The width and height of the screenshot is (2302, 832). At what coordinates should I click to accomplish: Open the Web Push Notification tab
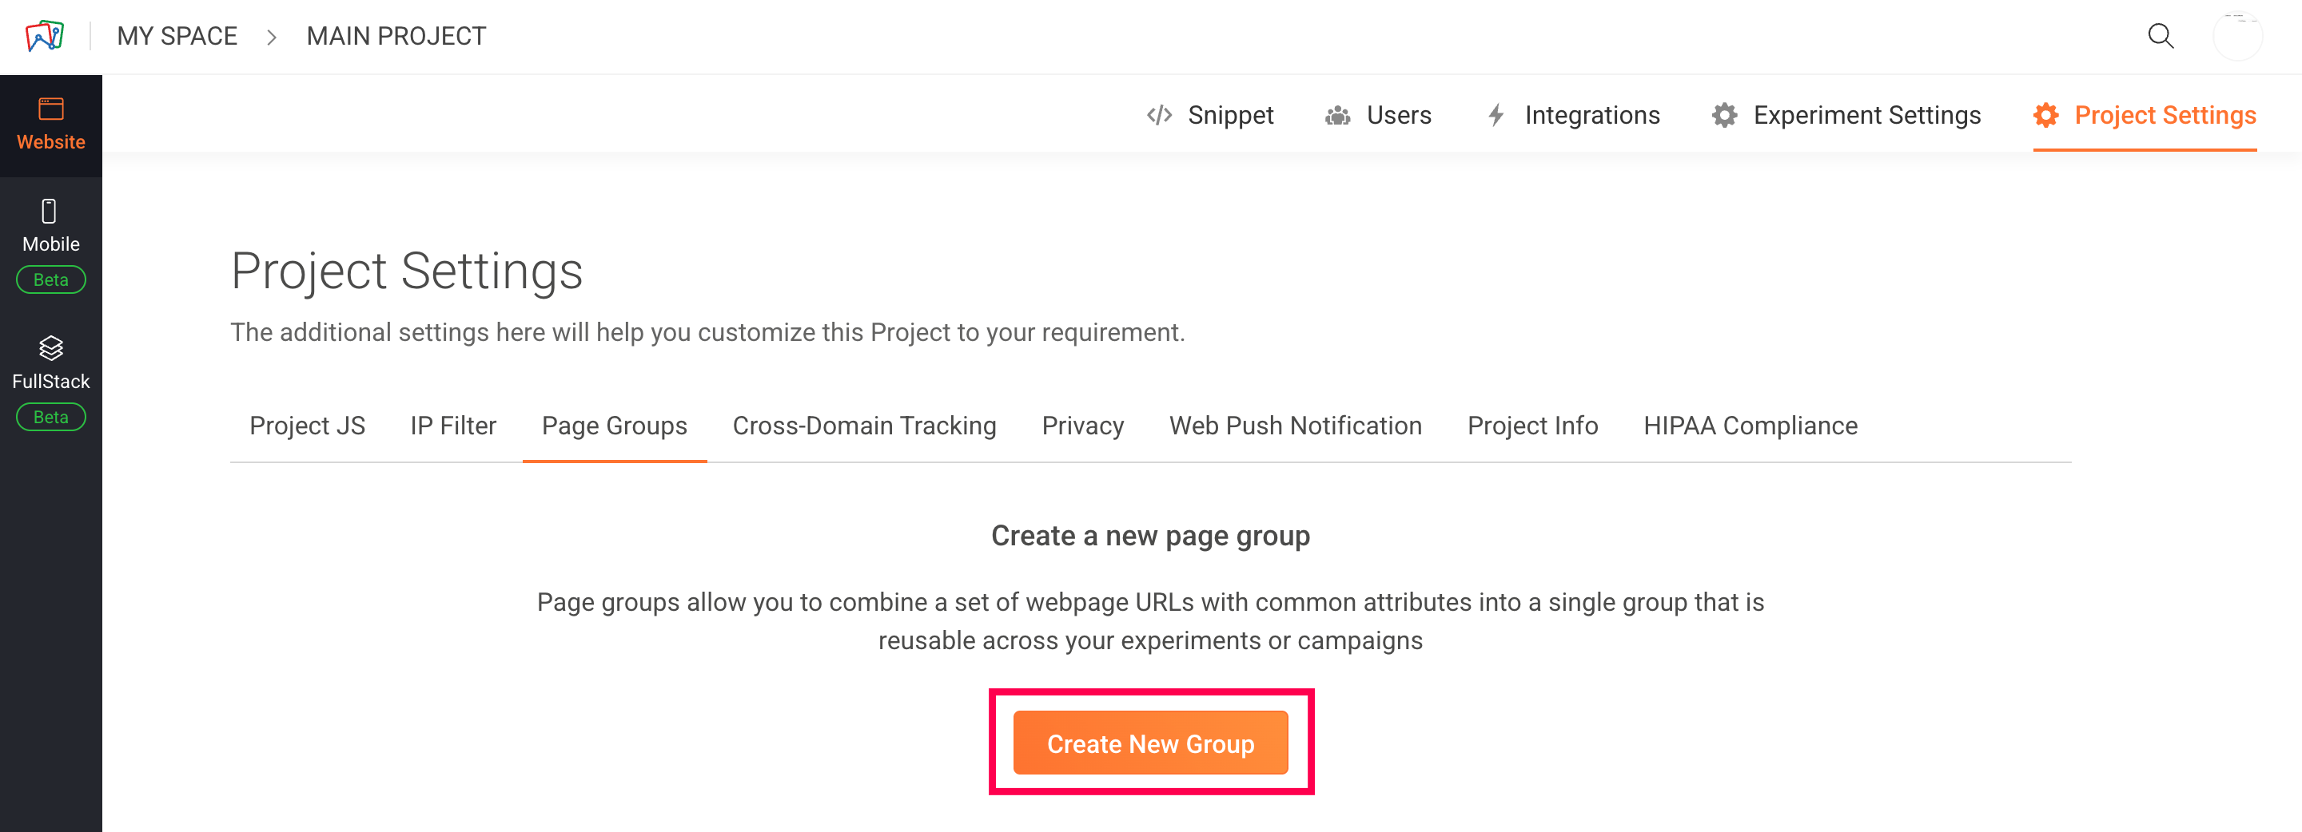[x=1295, y=426]
